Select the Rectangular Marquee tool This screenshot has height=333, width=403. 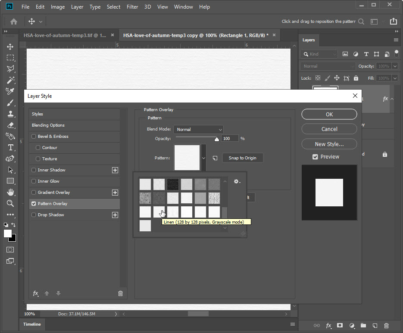coord(10,58)
